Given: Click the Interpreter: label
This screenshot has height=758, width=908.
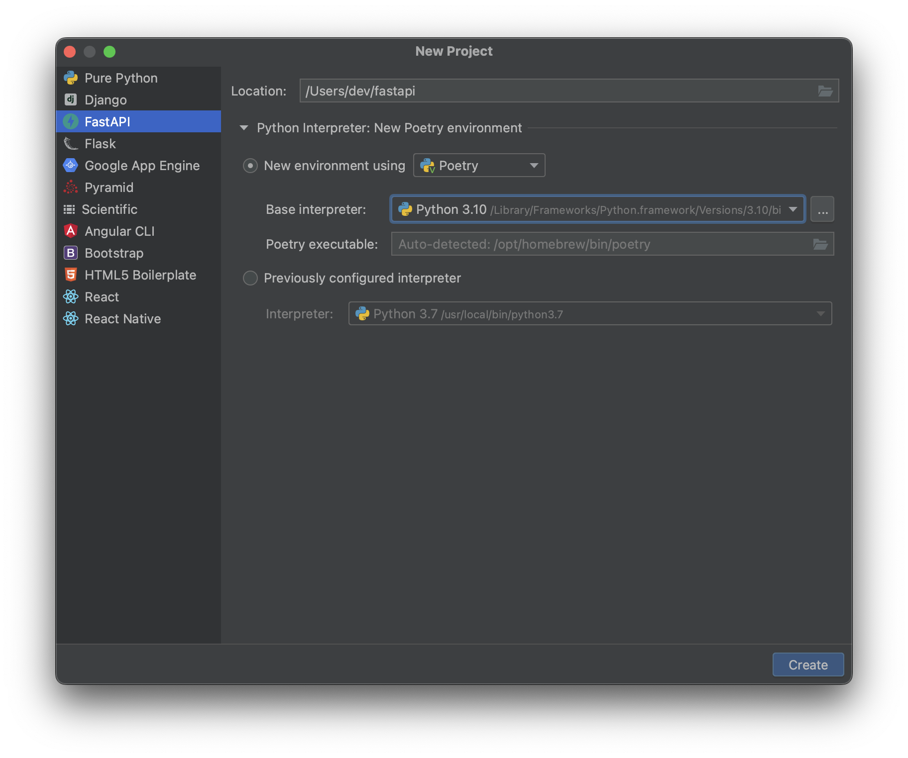Looking at the screenshot, I should (300, 314).
